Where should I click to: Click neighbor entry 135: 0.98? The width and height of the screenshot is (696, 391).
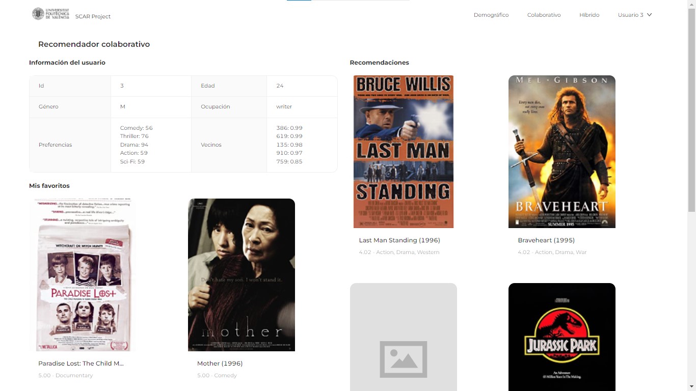click(289, 145)
